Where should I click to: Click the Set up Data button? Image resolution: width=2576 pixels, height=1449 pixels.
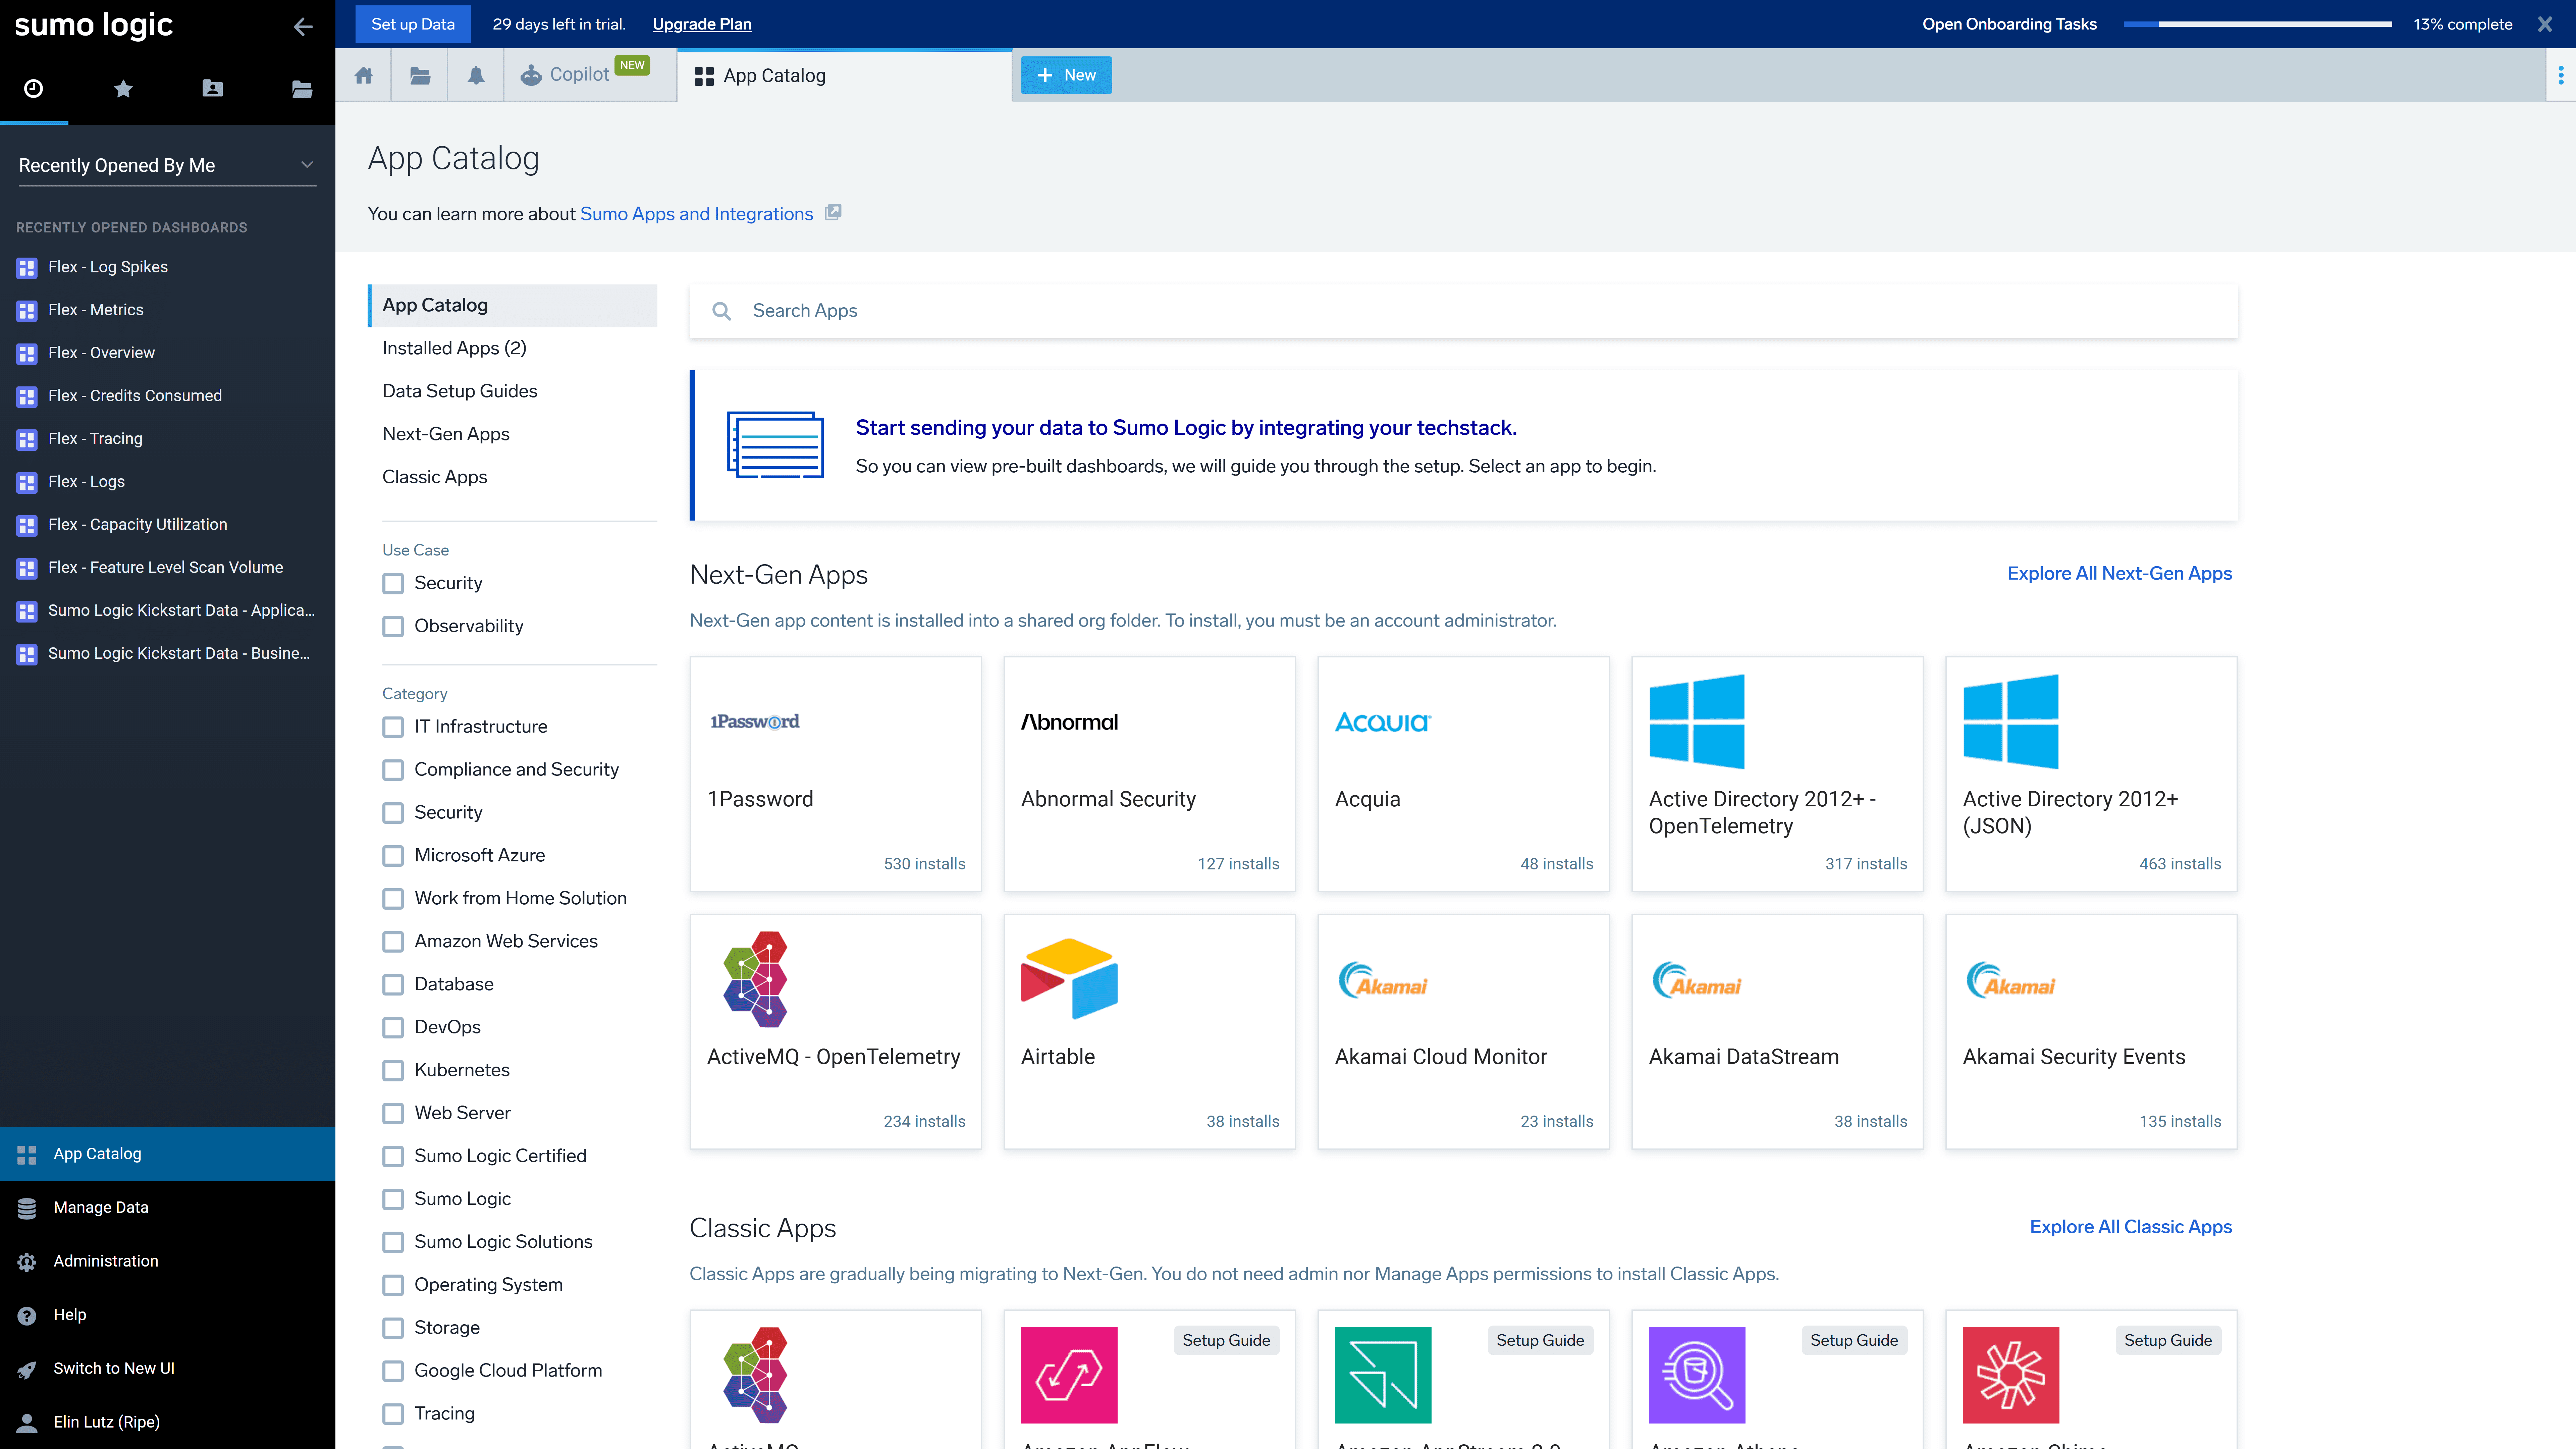tap(413, 24)
